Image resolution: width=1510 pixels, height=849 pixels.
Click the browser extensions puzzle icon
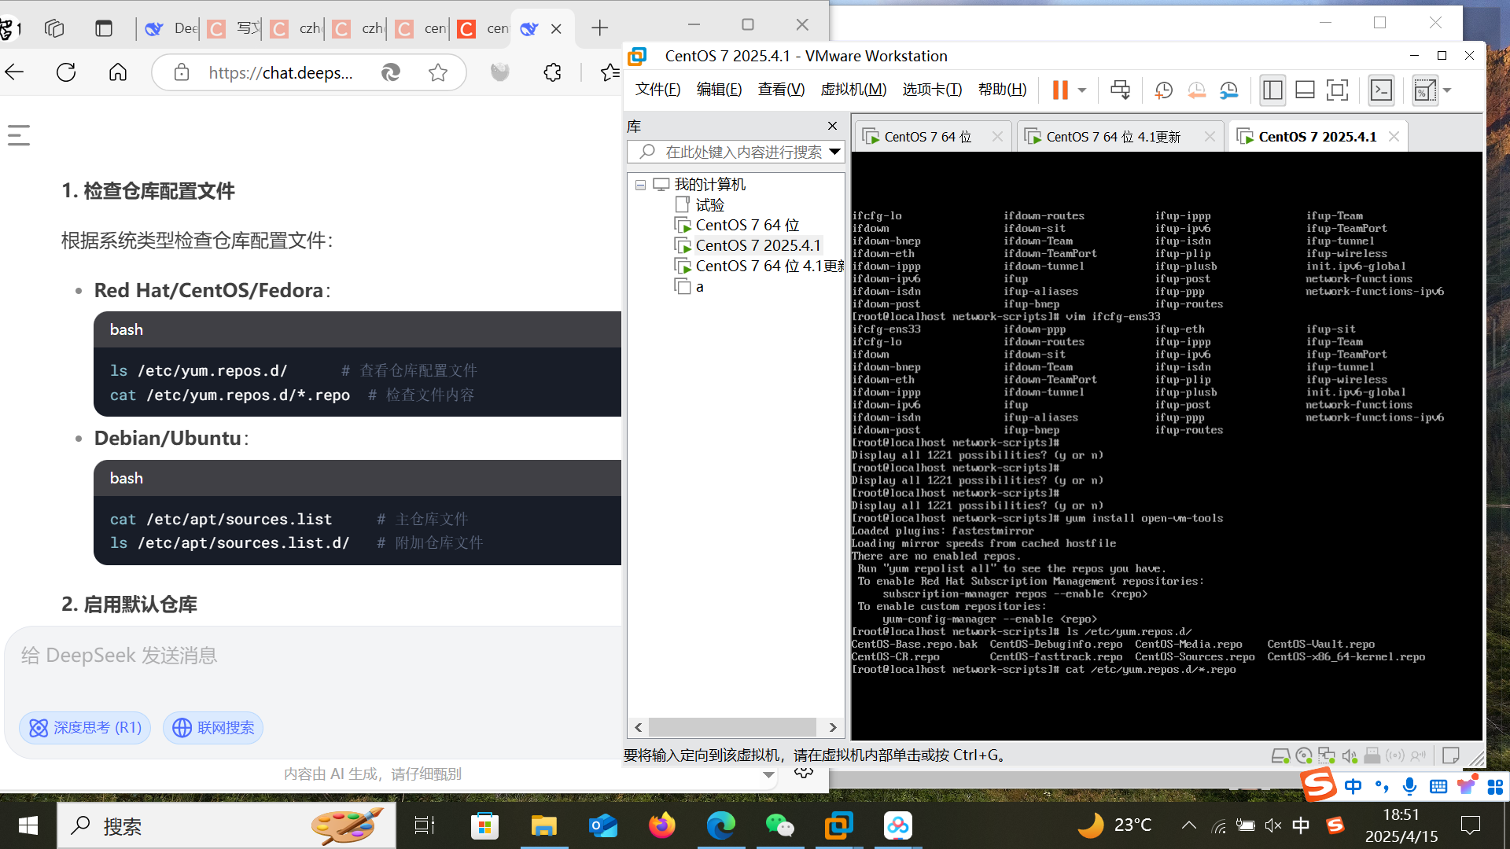pos(552,72)
